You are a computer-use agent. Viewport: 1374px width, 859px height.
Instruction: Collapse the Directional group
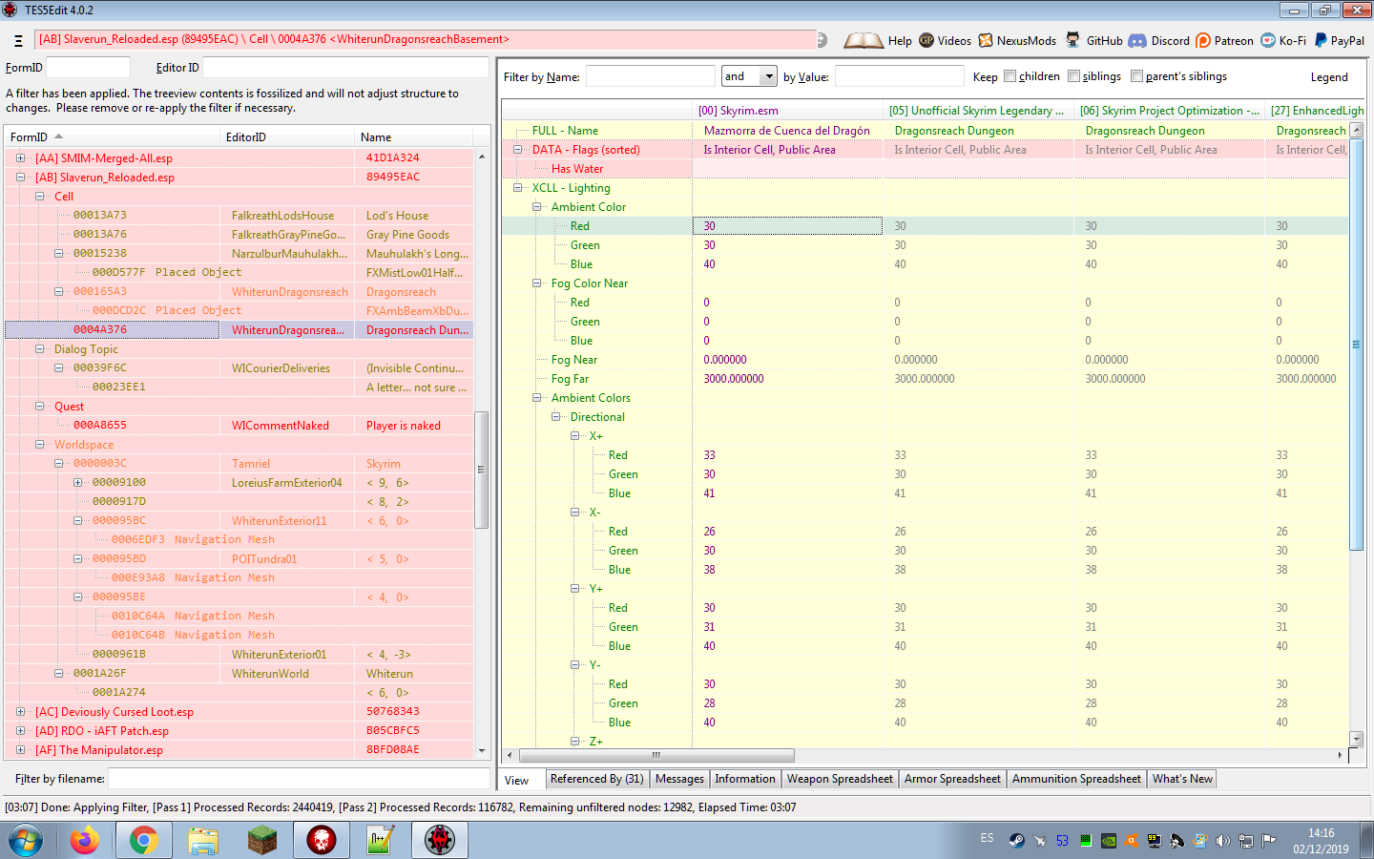pos(555,417)
